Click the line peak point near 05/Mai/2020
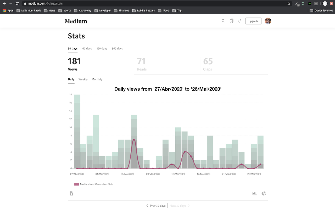This screenshot has height=209, width=335. [x=134, y=140]
